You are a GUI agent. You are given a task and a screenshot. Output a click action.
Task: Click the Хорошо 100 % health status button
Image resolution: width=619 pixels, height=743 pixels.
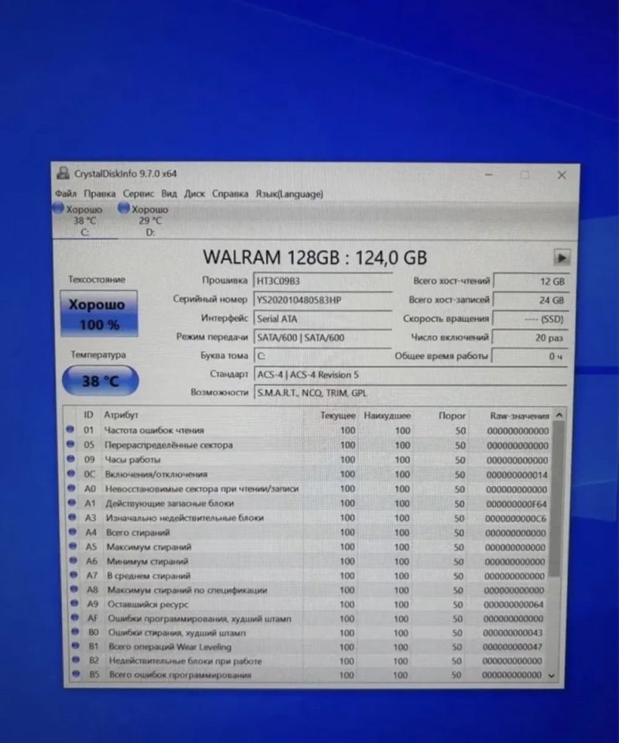[x=99, y=313]
